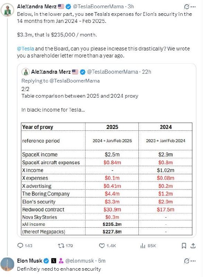
Task: Click the 3h timestamp of top tweet
Action: coord(131,7)
